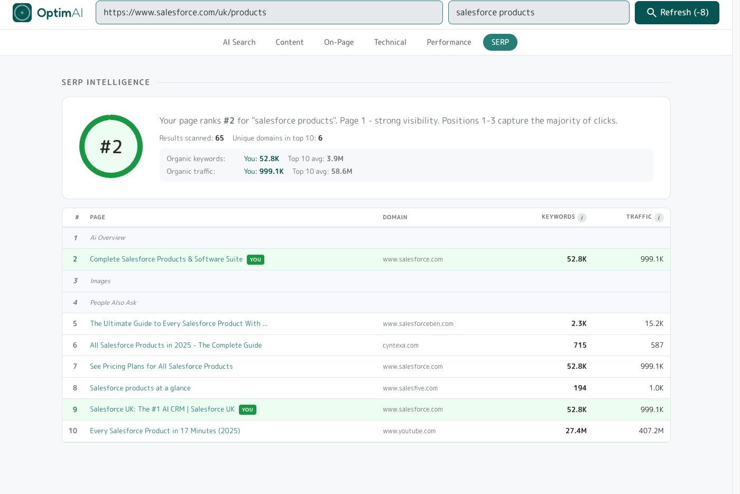Viewport: 740px width, 494px height.
Task: Click the KEYWORDS column header label
Action: (558, 217)
